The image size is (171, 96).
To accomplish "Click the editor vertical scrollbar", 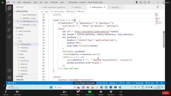I will pyautogui.click(x=164, y=39).
